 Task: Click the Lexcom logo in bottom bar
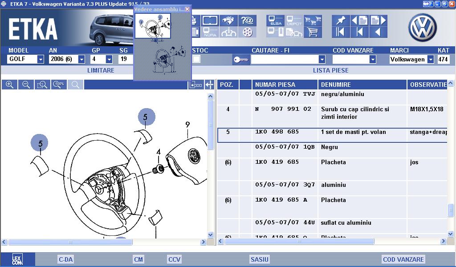(17, 259)
